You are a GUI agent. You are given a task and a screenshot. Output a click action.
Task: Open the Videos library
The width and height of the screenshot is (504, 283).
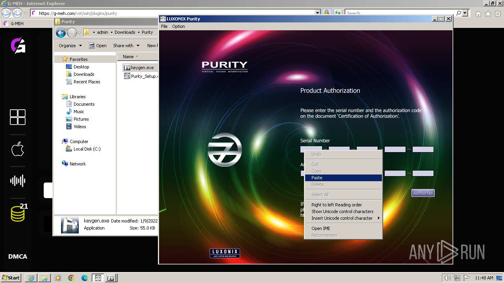pos(80,127)
